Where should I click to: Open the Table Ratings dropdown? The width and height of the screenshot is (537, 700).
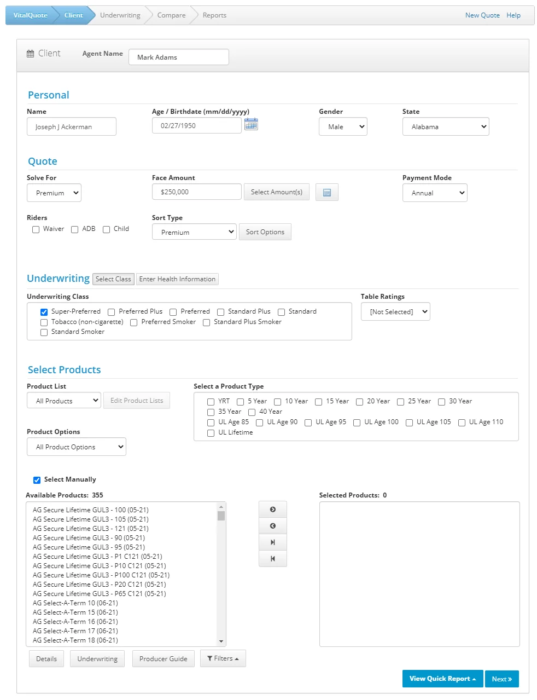(395, 311)
